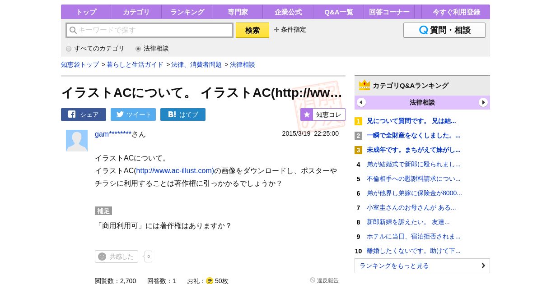542x284 pixels.
Task: Open ranking item 小室圭さんのお母さんが ある
Action: click(x=411, y=207)
